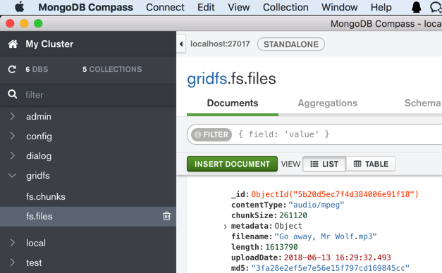Click the FILTER info badge
Image resolution: width=442 pixels, height=273 pixels.
click(211, 134)
